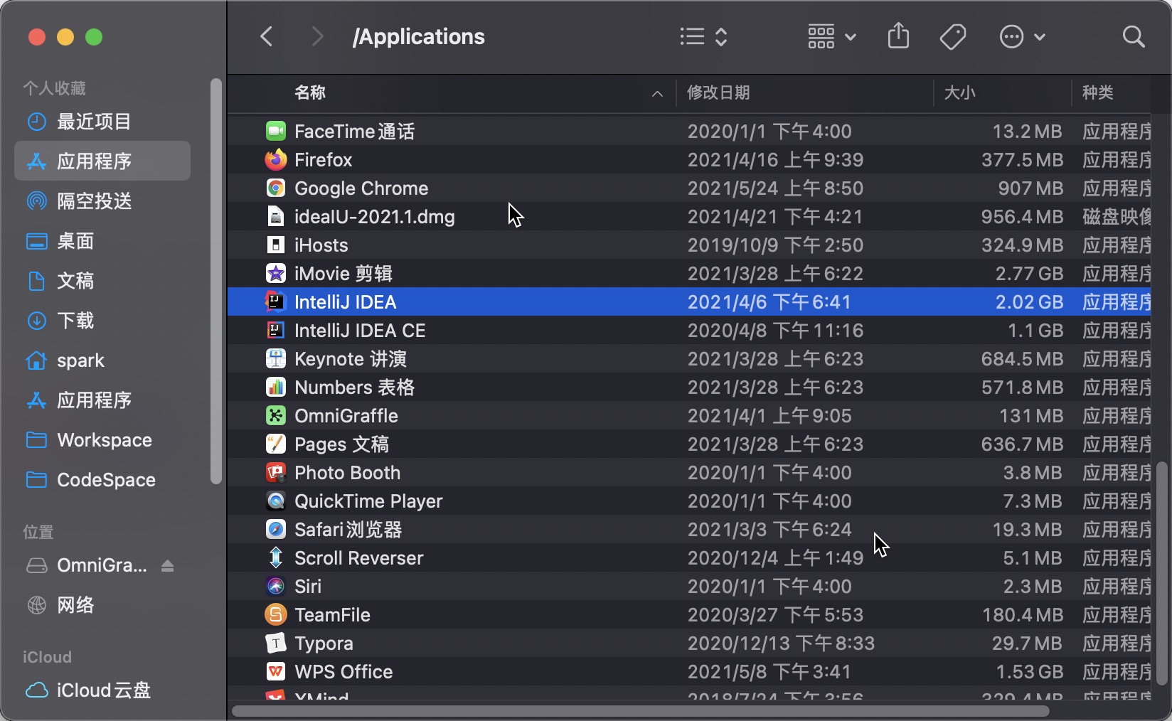Click the vertical scrollbar of file list
Viewport: 1172px width, 721px height.
(1162, 573)
